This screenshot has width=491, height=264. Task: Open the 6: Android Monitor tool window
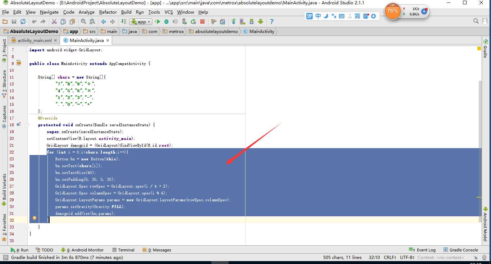click(82, 250)
